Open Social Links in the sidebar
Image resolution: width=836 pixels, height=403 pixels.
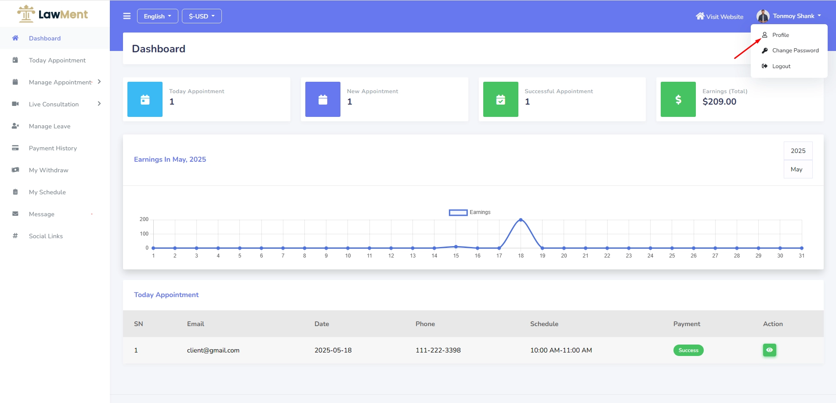tap(55, 236)
